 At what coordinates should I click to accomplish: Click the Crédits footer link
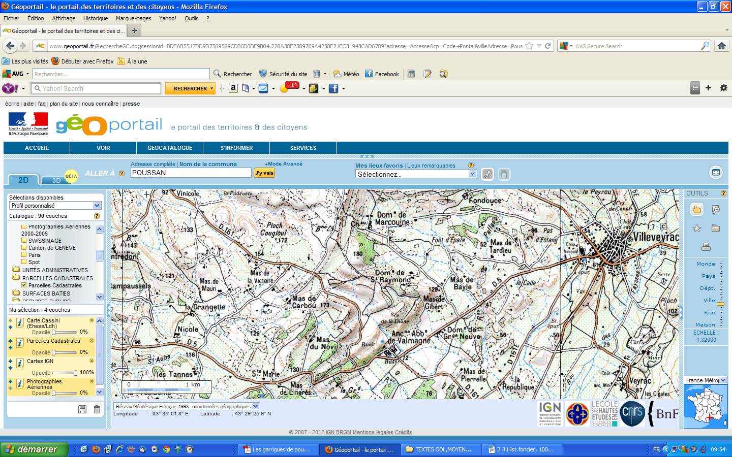[404, 432]
